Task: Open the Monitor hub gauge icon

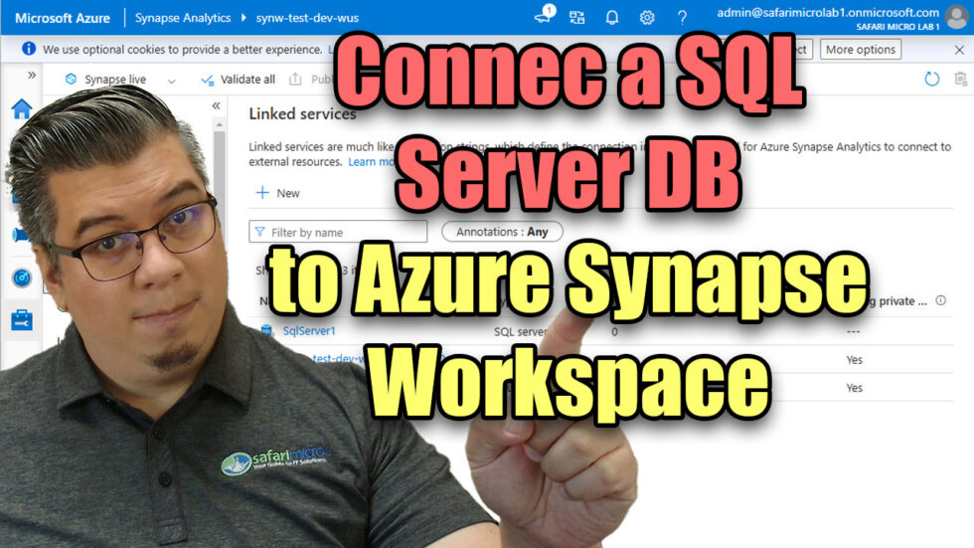Action: coord(21,277)
